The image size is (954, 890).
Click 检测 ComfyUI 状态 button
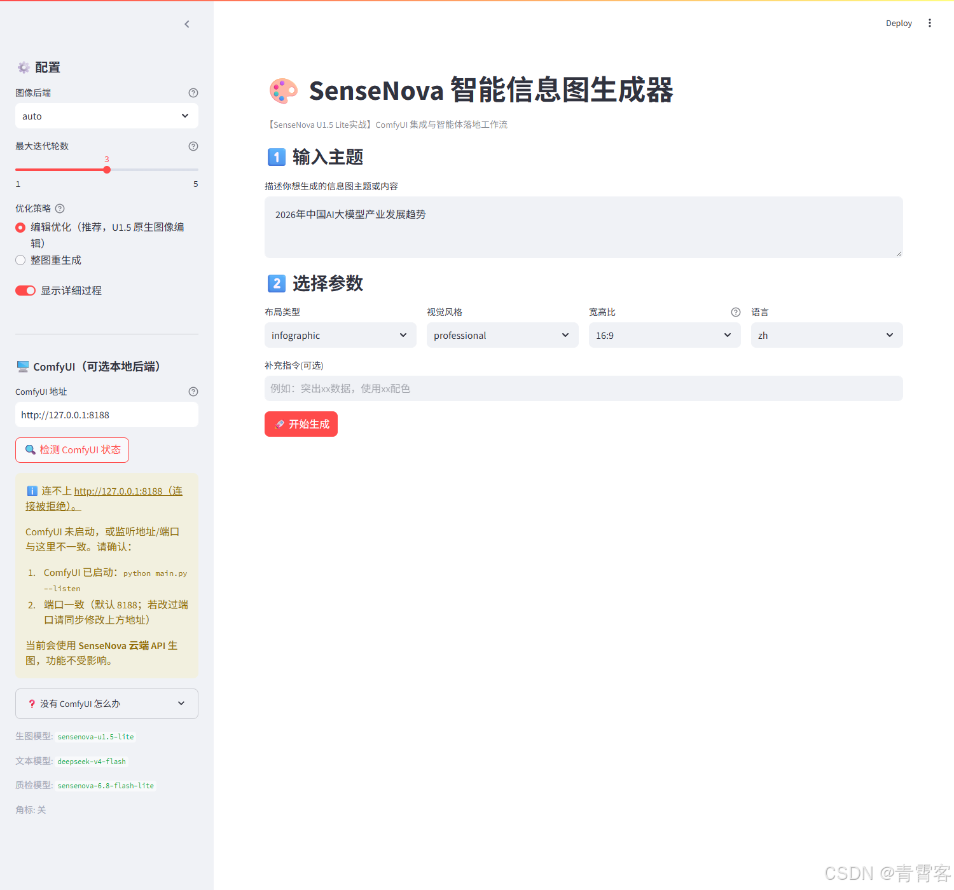72,450
